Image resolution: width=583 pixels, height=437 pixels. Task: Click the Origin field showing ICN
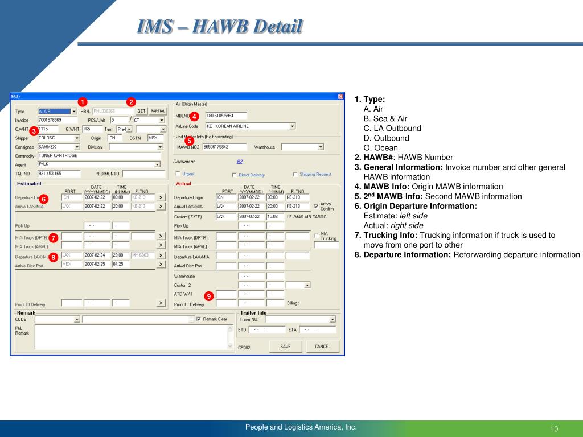pos(115,138)
